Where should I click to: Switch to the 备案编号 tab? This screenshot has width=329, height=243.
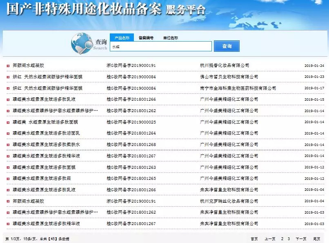tap(146, 38)
